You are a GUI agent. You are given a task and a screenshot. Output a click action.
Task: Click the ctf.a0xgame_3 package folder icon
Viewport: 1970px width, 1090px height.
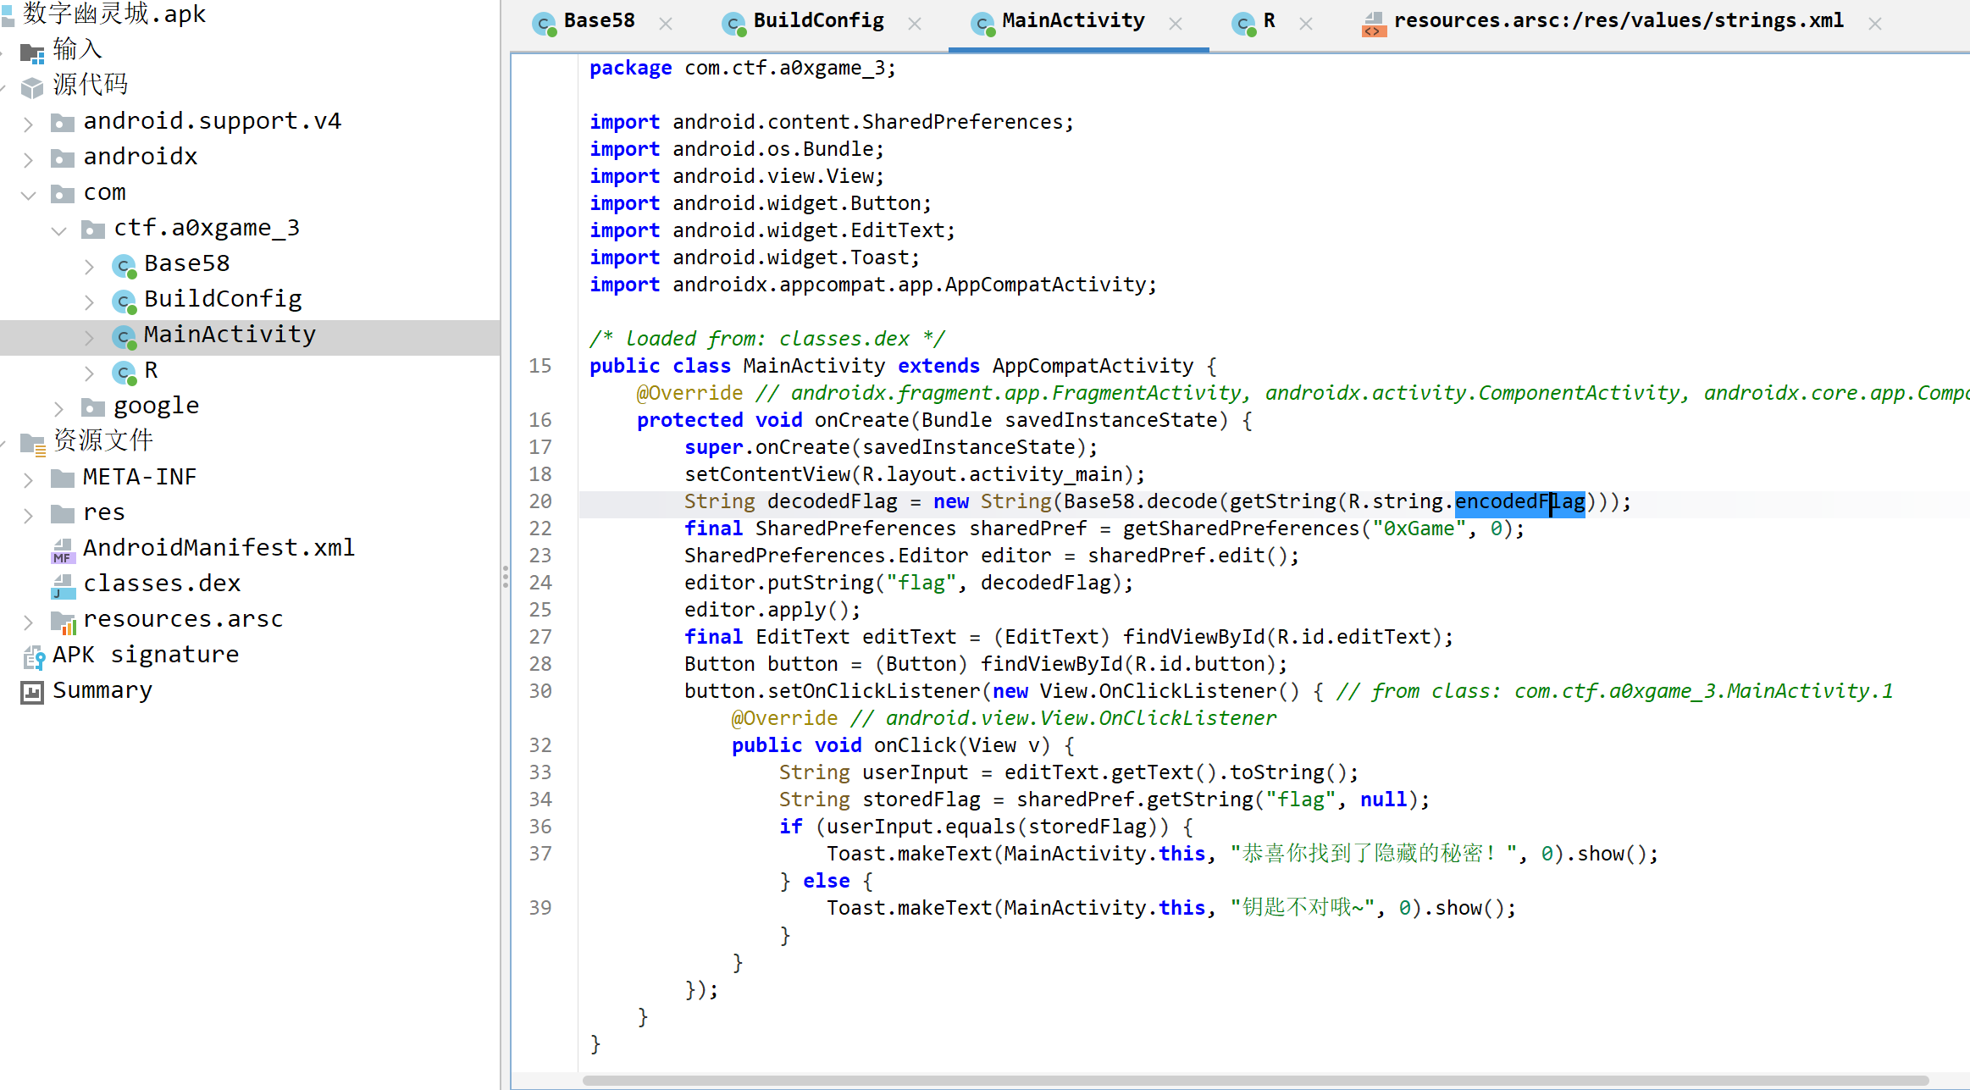(93, 230)
